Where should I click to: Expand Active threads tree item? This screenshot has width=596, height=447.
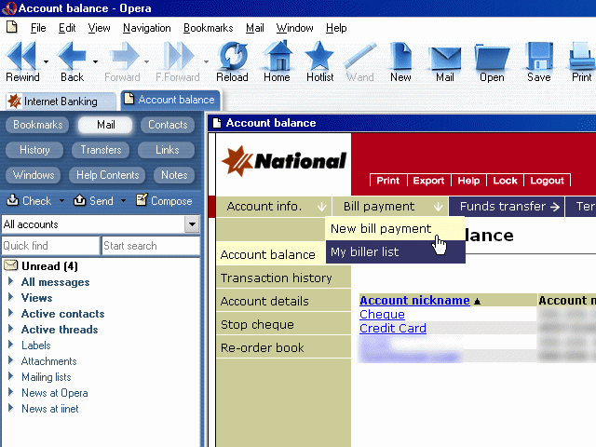(x=11, y=329)
